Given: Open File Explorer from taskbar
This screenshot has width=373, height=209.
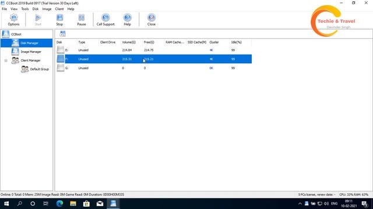Looking at the screenshot, I should [73, 204].
